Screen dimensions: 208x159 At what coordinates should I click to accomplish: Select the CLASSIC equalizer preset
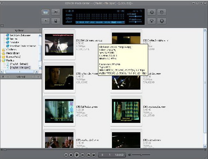pyautogui.click(x=99, y=22)
